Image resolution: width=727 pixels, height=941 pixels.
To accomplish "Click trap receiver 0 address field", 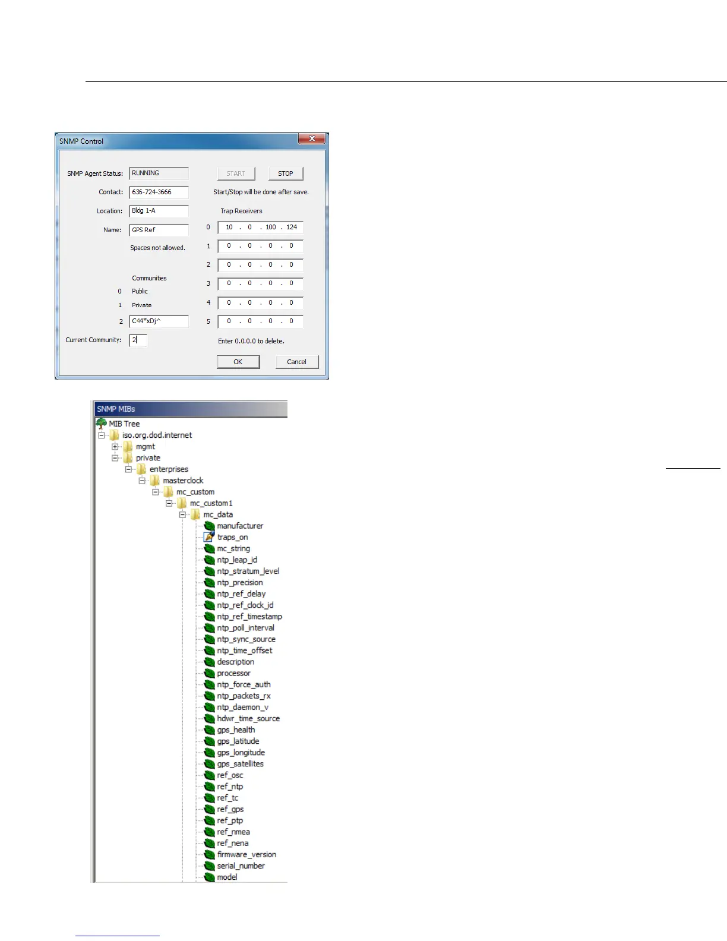I will 260,228.
